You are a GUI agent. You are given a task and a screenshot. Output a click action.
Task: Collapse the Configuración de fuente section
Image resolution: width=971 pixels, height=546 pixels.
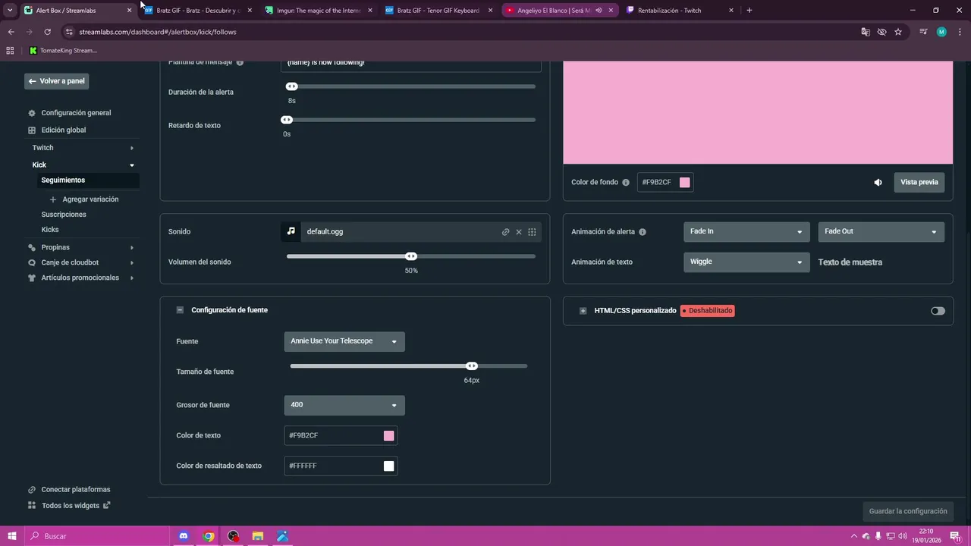click(180, 310)
